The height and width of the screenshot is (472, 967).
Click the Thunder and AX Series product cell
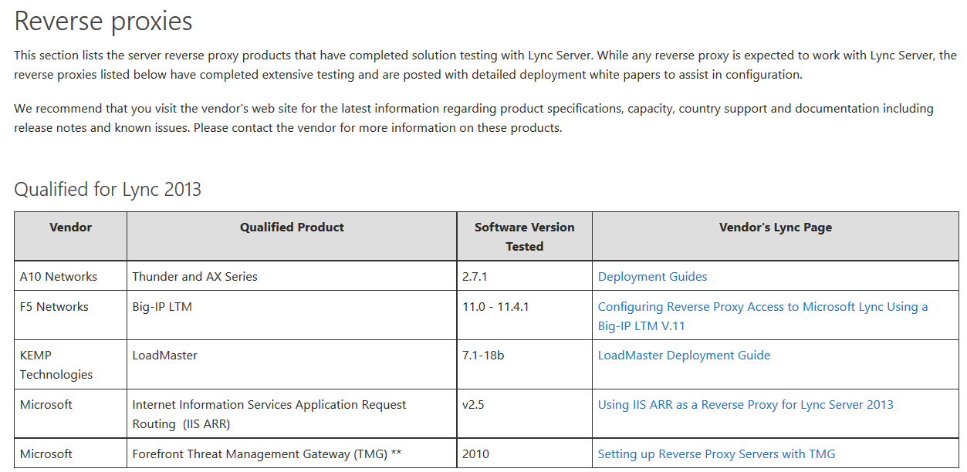[x=292, y=276]
